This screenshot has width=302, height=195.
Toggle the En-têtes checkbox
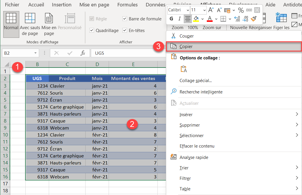(x=125, y=30)
